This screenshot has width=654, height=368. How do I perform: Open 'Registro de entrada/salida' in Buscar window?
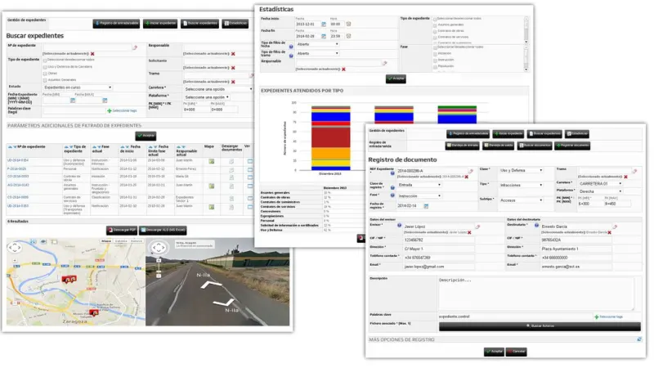click(116, 24)
